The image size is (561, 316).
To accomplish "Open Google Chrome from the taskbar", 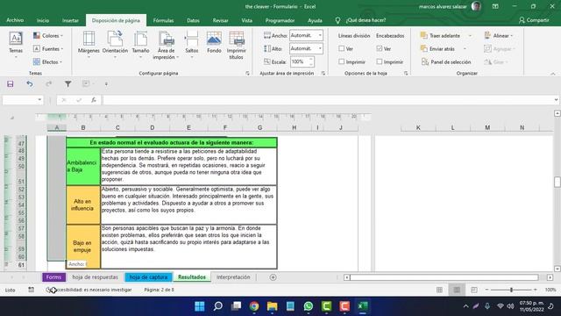I will [254, 306].
